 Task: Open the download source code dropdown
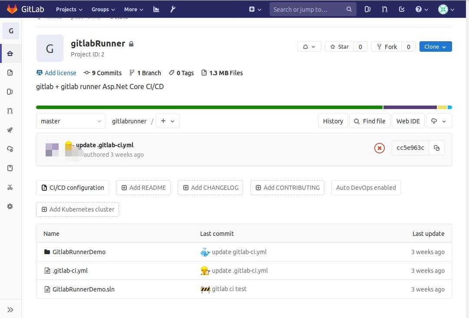coord(439,121)
